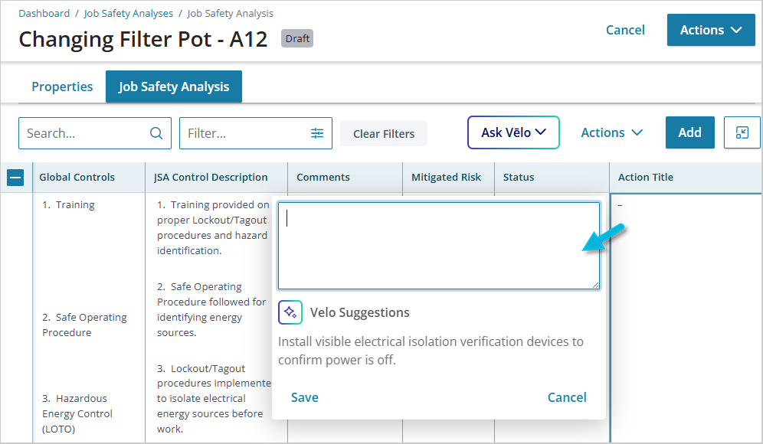
Task: Click the search magnifier icon
Action: click(156, 133)
